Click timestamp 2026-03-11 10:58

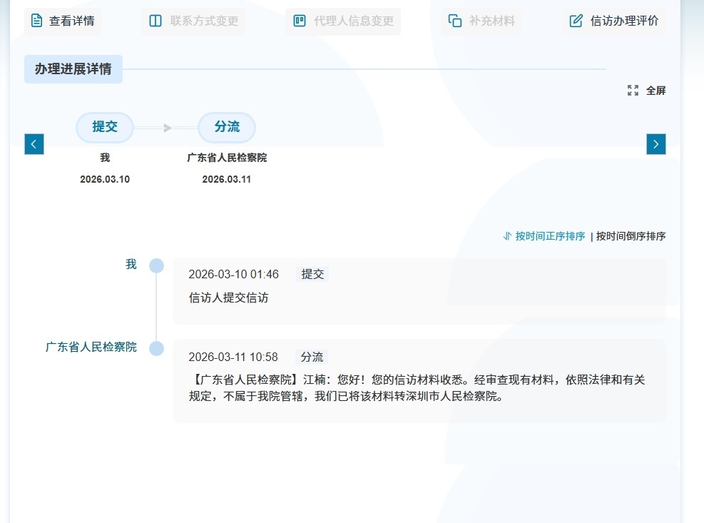tap(233, 357)
